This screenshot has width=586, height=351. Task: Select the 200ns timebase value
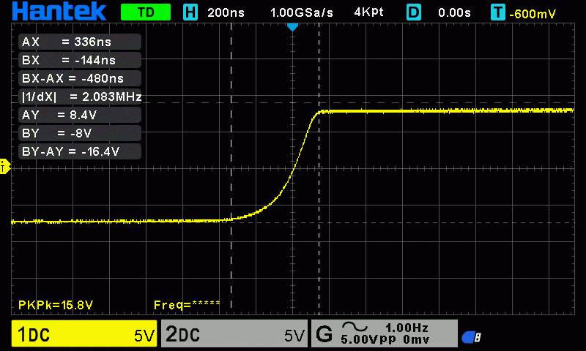[x=226, y=12]
